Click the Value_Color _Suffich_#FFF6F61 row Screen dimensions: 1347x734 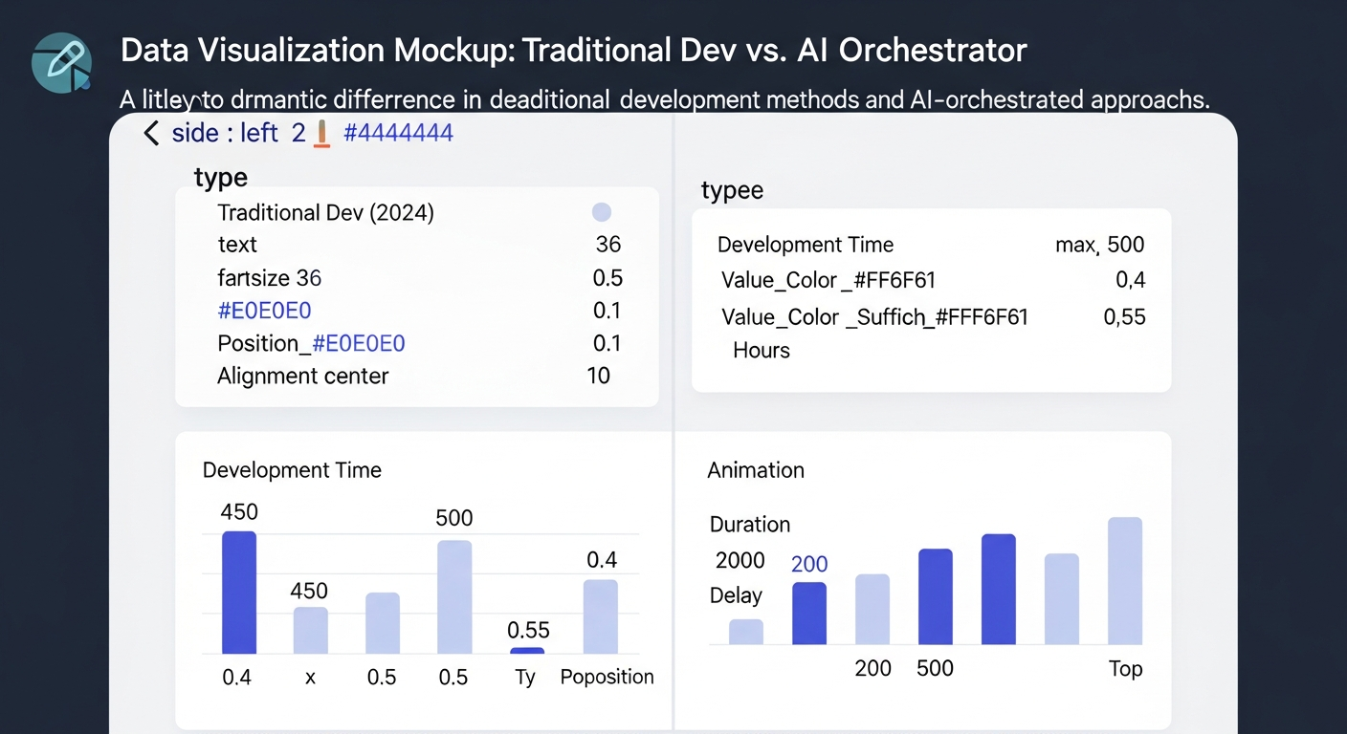873,316
